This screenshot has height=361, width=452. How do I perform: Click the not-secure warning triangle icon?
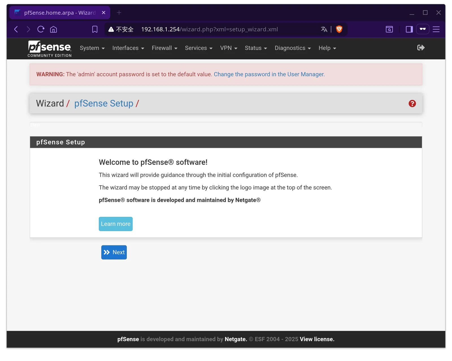tap(111, 29)
